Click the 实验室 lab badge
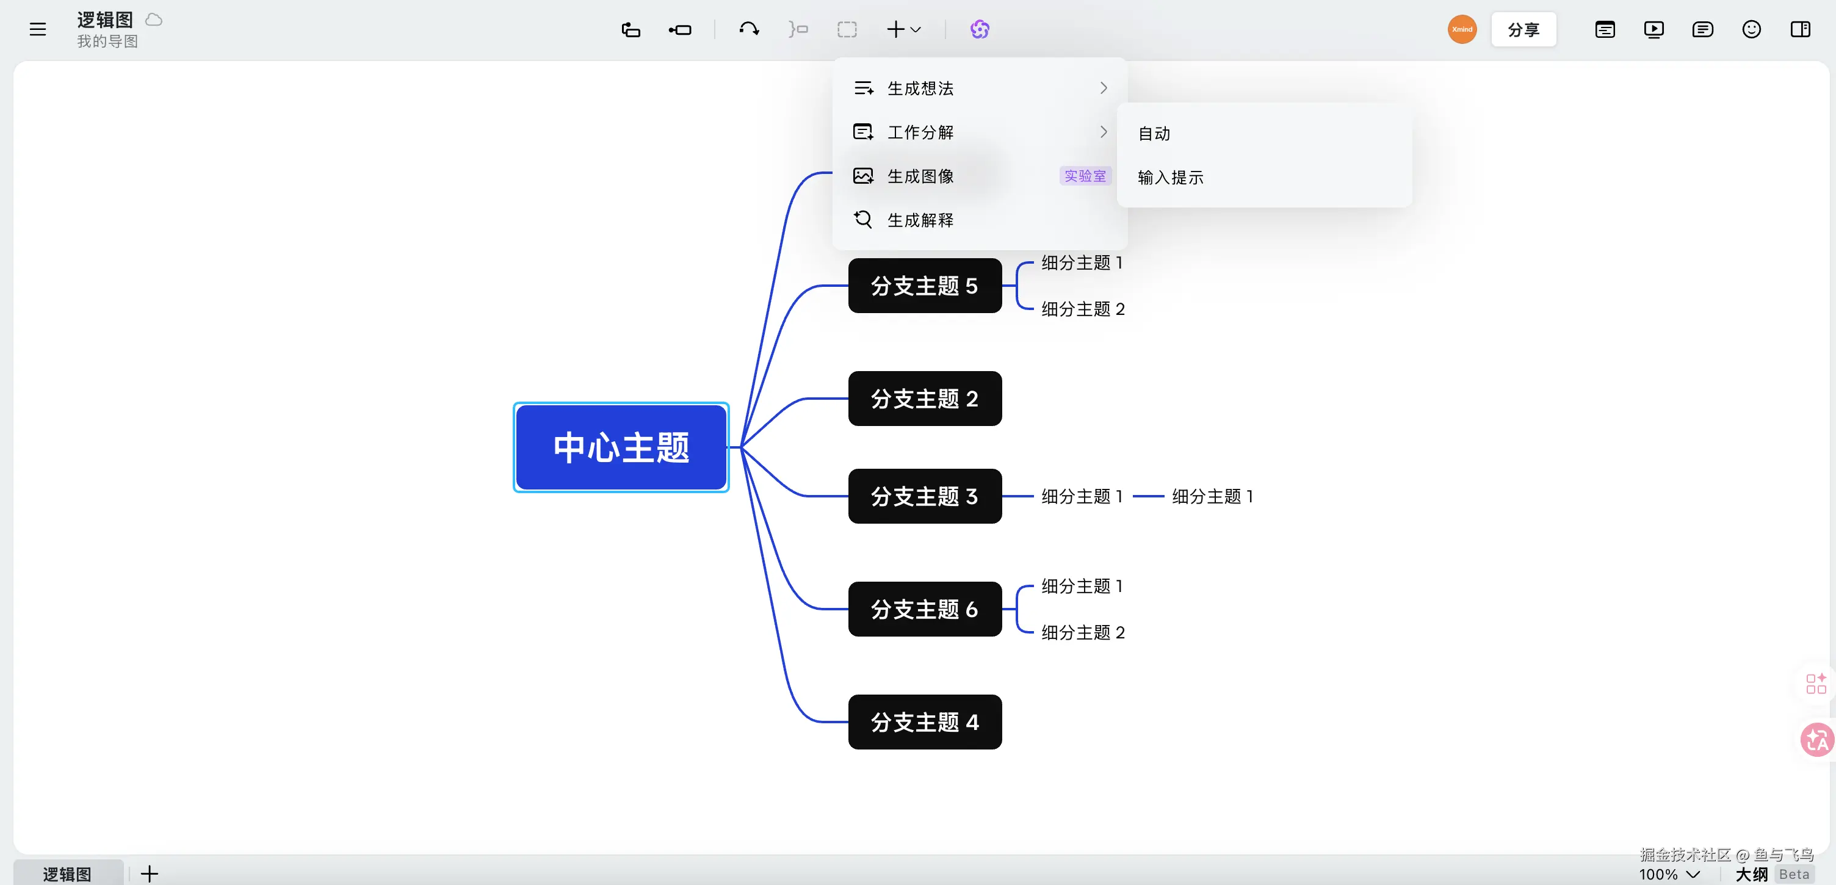 tap(1085, 176)
